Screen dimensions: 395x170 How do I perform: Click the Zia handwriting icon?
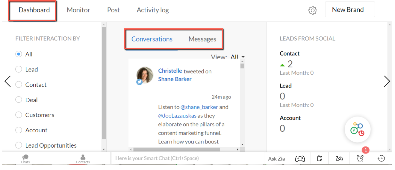pos(339,159)
